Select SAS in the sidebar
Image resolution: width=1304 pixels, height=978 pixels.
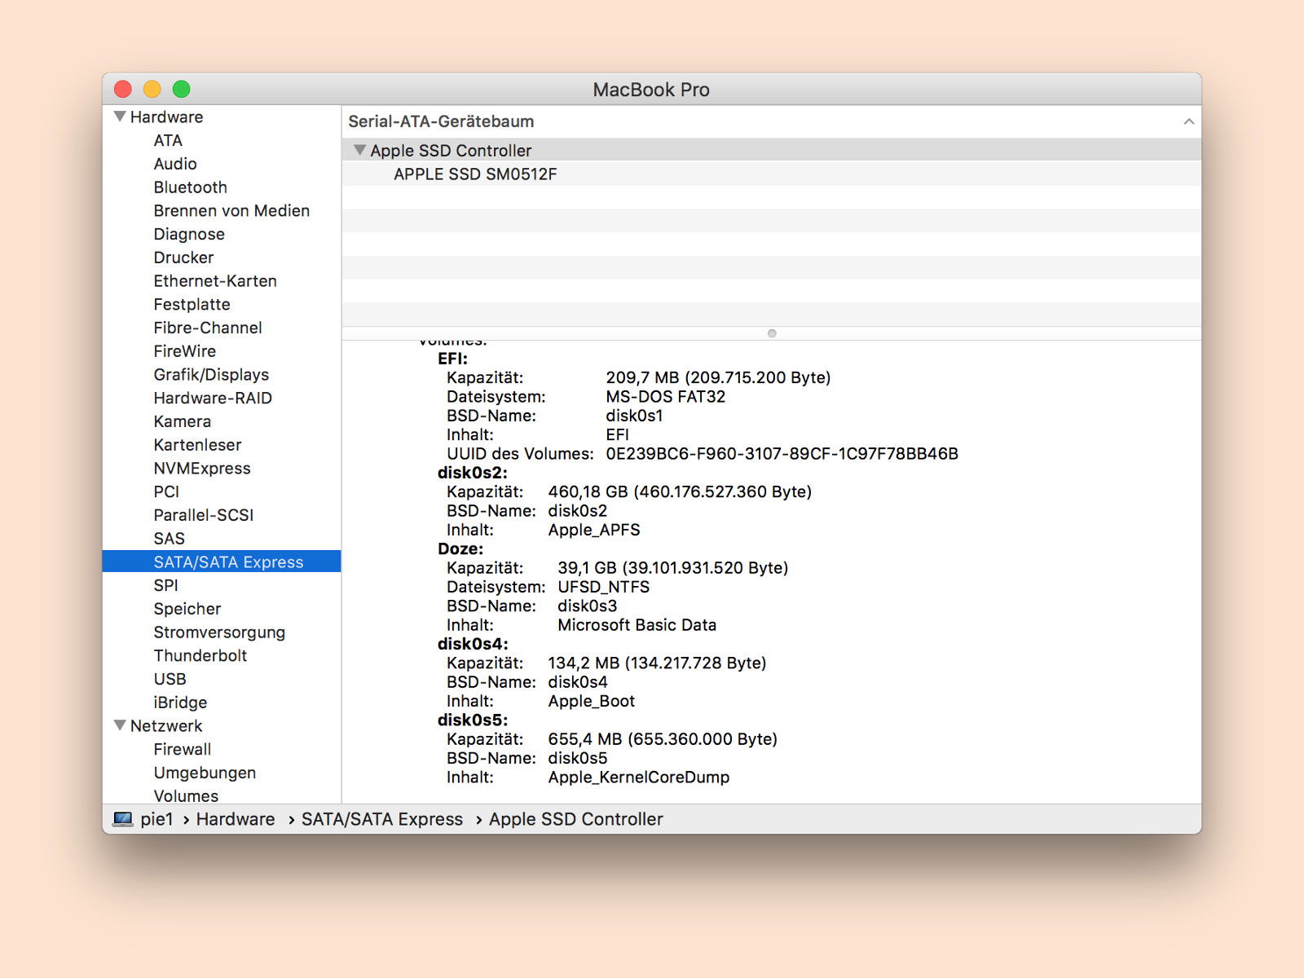(x=170, y=539)
